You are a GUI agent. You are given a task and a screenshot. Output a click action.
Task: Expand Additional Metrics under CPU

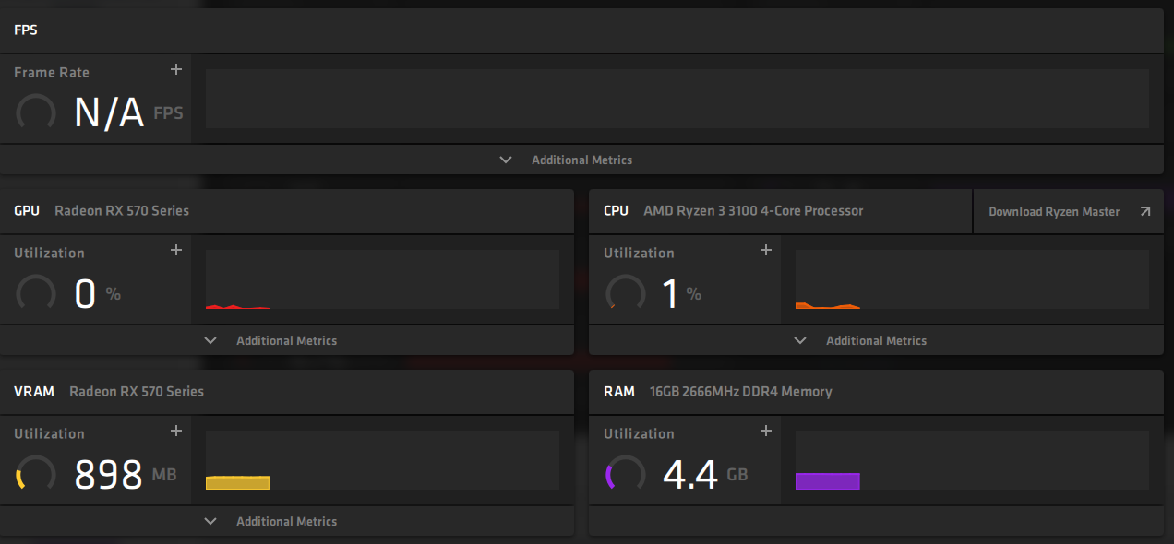pyautogui.click(x=863, y=340)
